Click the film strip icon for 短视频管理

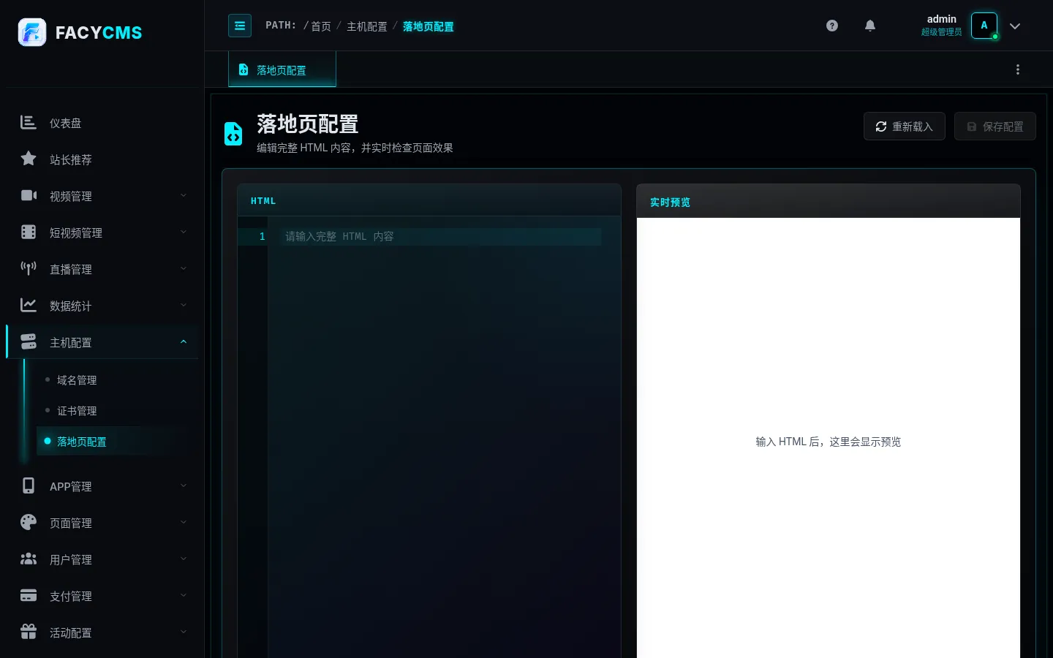tap(29, 232)
